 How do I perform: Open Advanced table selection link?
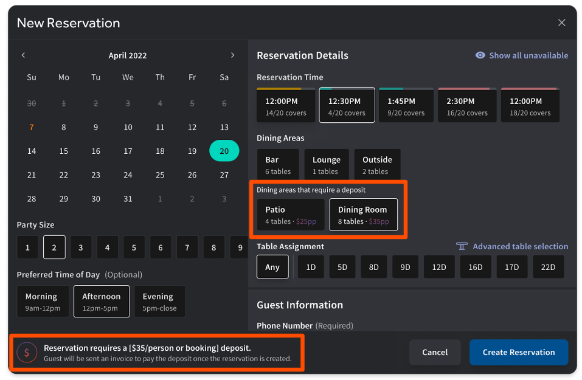point(520,246)
